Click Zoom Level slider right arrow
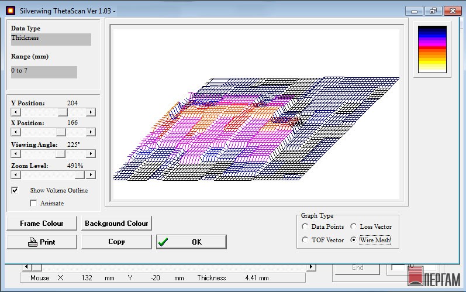 click(x=91, y=174)
